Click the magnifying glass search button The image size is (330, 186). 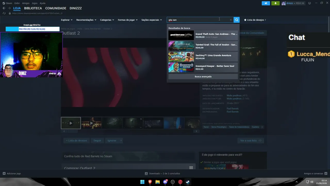(x=237, y=20)
